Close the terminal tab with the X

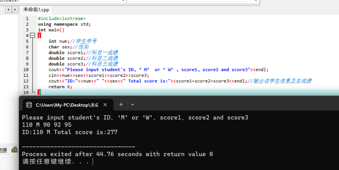pyautogui.click(x=105, y=105)
